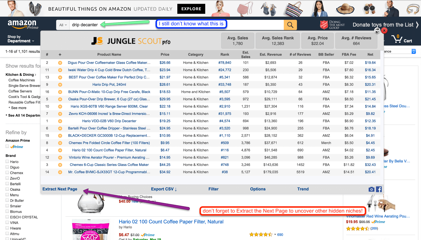Add Chemex 6-Cup Classic row plus icon
Screen dimensions: 421x240
[60, 165]
